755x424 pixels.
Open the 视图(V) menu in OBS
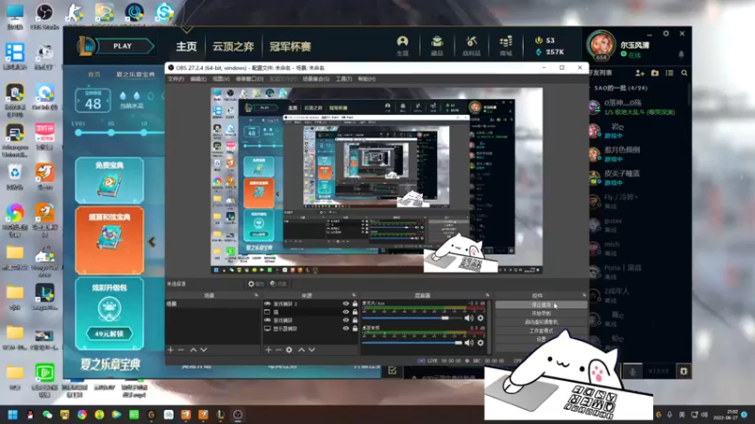point(221,79)
